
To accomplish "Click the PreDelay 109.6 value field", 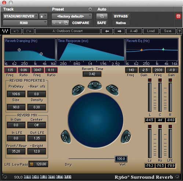I will 16,94.
